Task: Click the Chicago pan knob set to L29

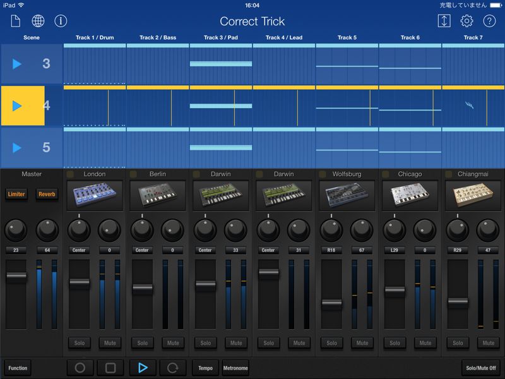Action: pyautogui.click(x=394, y=230)
